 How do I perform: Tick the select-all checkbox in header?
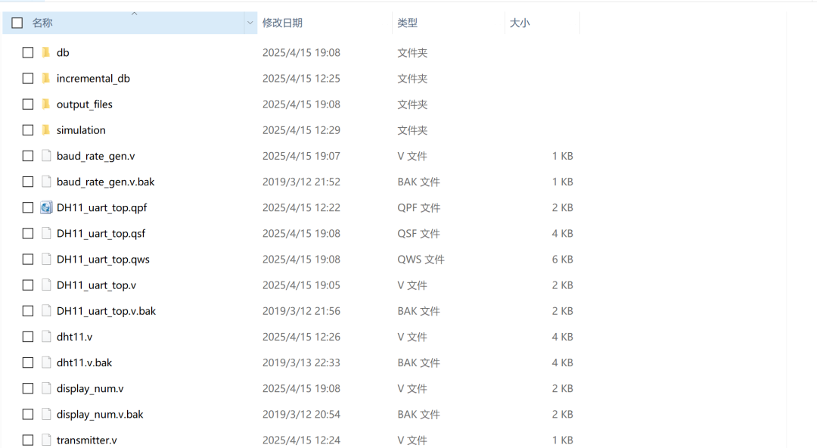coord(17,23)
